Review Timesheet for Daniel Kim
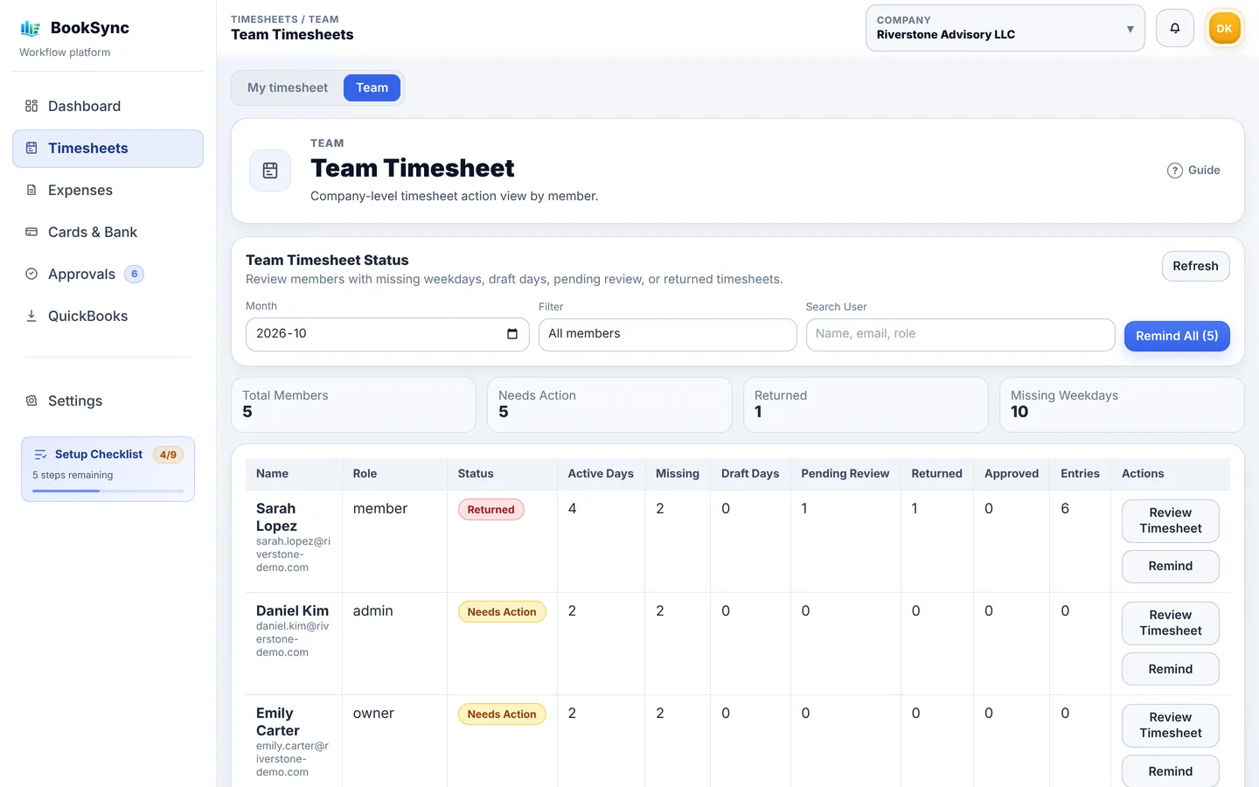This screenshot has width=1259, height=787. point(1171,623)
